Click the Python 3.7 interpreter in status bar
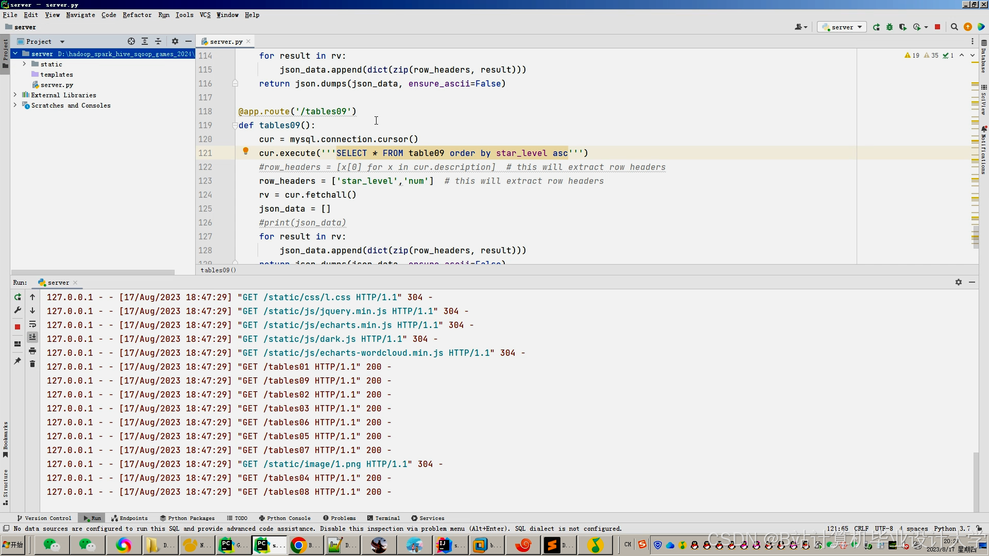The width and height of the screenshot is (989, 556). coord(951,529)
